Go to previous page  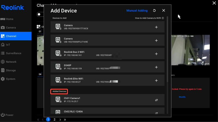[43, 120]
